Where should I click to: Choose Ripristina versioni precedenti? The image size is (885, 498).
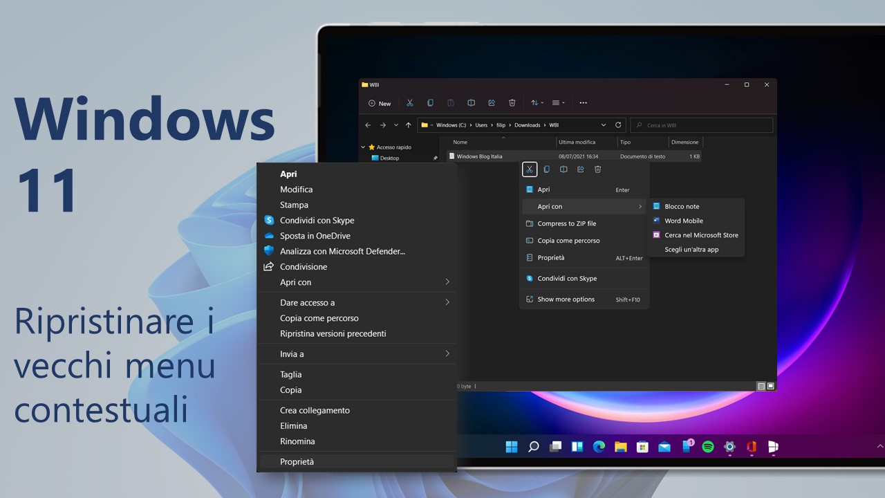coord(357,333)
